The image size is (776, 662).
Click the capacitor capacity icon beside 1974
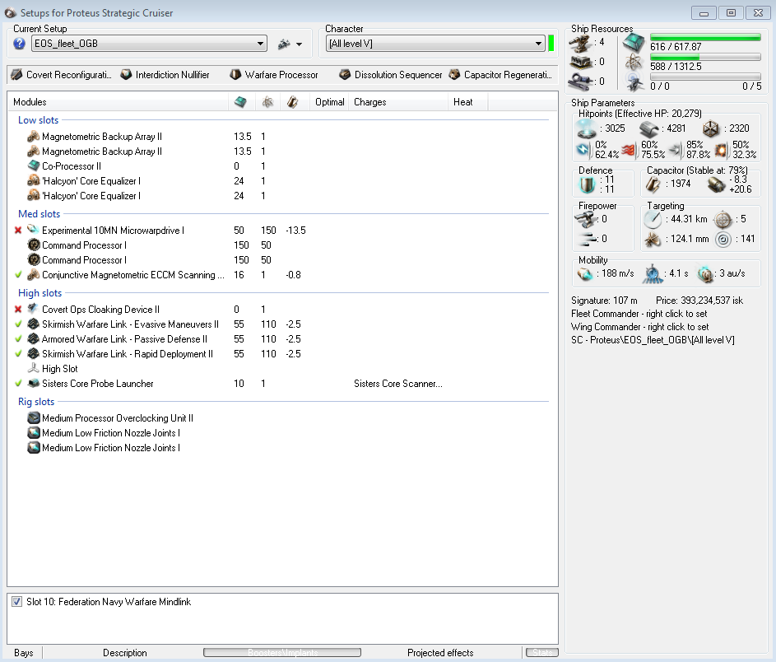[x=653, y=184]
